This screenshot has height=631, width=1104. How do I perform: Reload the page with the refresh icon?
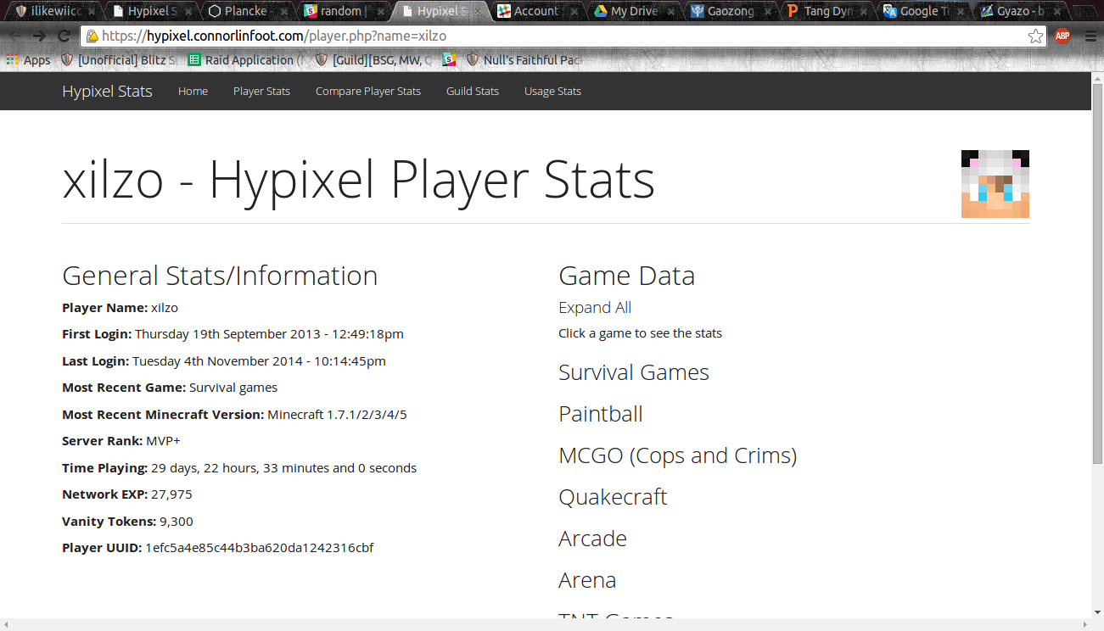(x=64, y=36)
